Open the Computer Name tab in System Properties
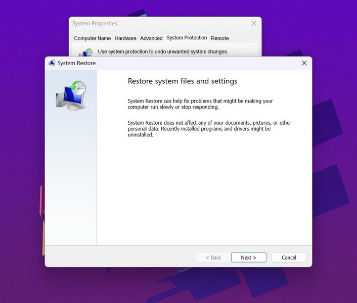Viewport: 357px width, 303px height. 92,38
